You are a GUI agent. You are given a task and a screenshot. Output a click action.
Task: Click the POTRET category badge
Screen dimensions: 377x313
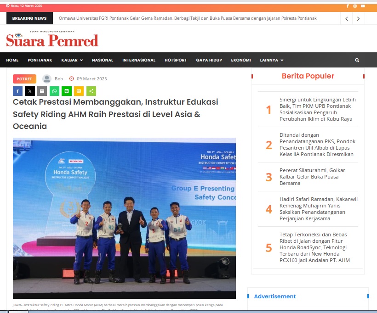tap(24, 79)
